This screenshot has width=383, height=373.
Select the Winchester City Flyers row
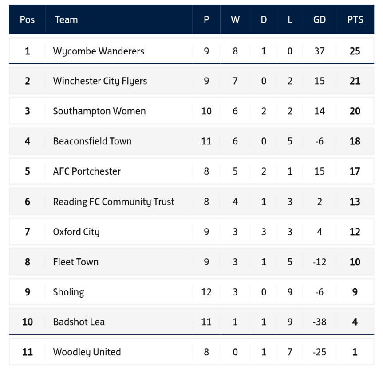click(x=100, y=81)
